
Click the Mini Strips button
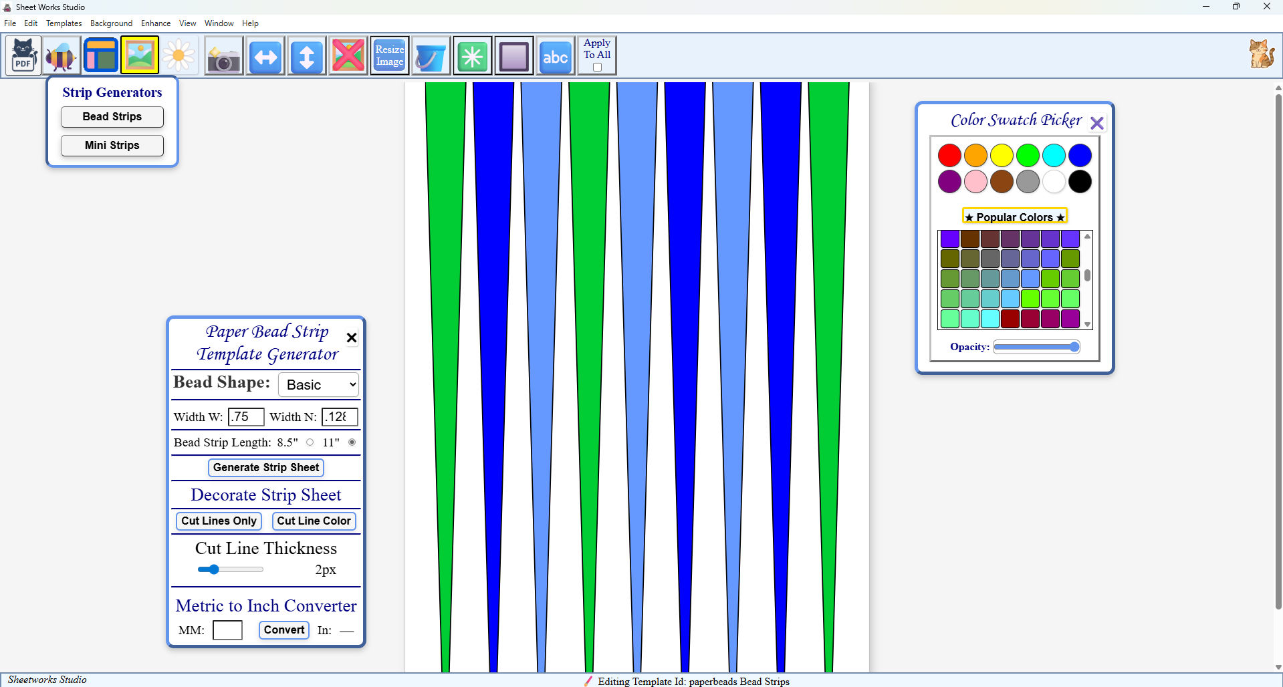(x=112, y=146)
